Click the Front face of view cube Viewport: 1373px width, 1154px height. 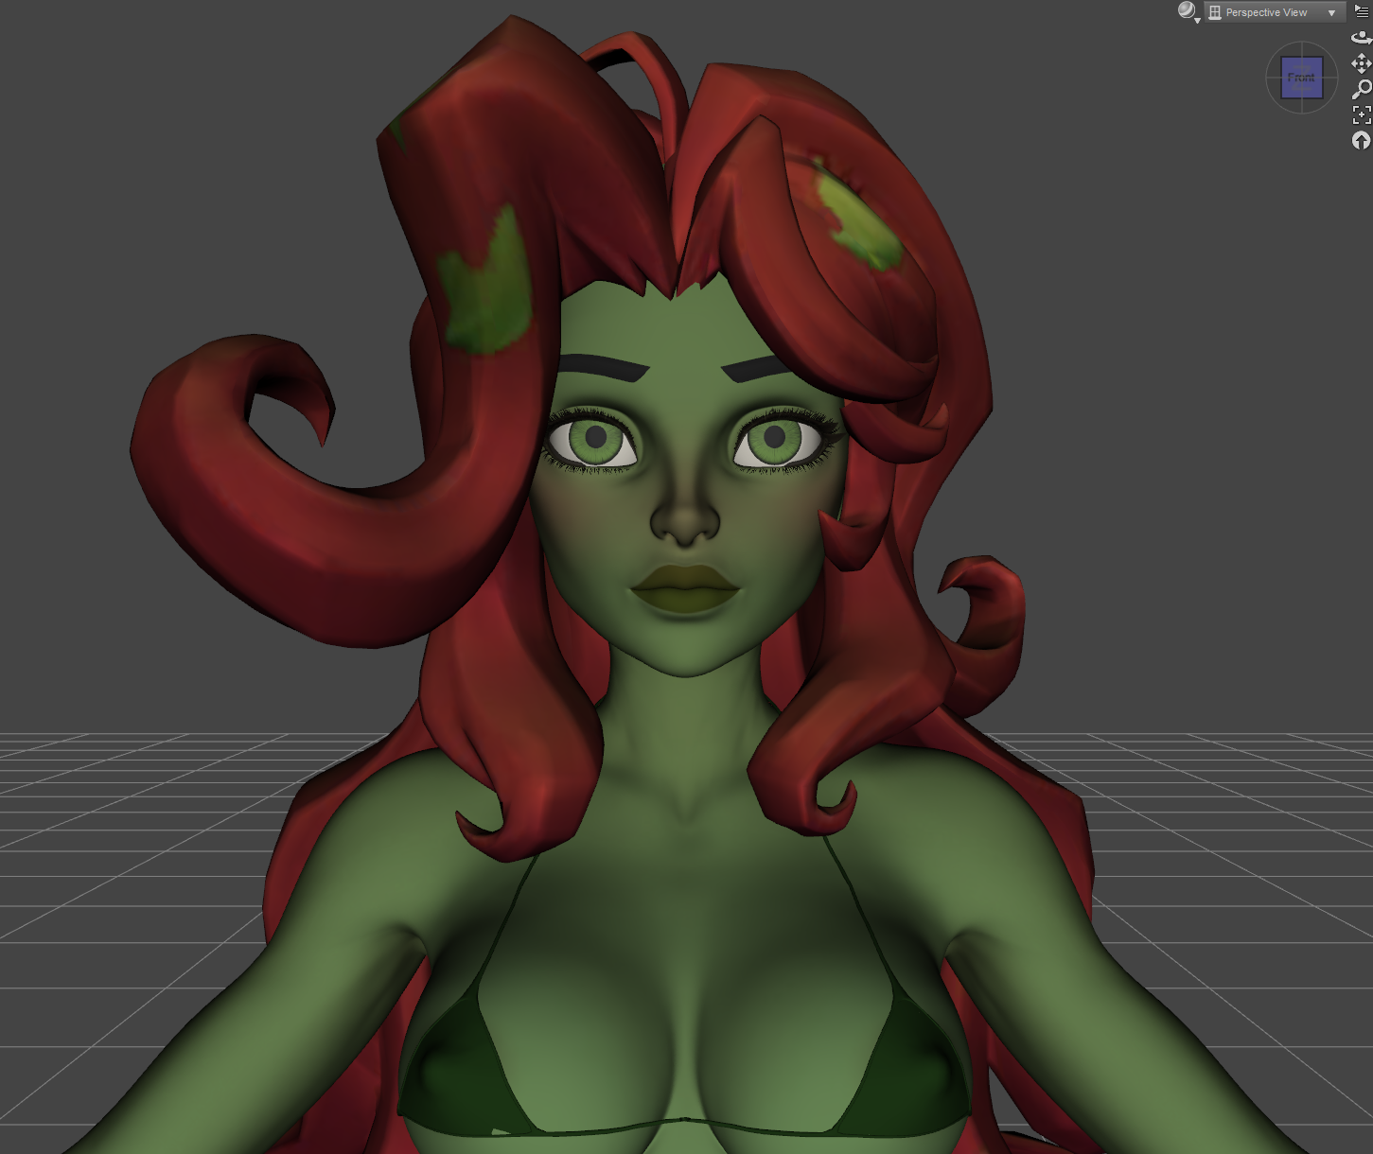1302,78
